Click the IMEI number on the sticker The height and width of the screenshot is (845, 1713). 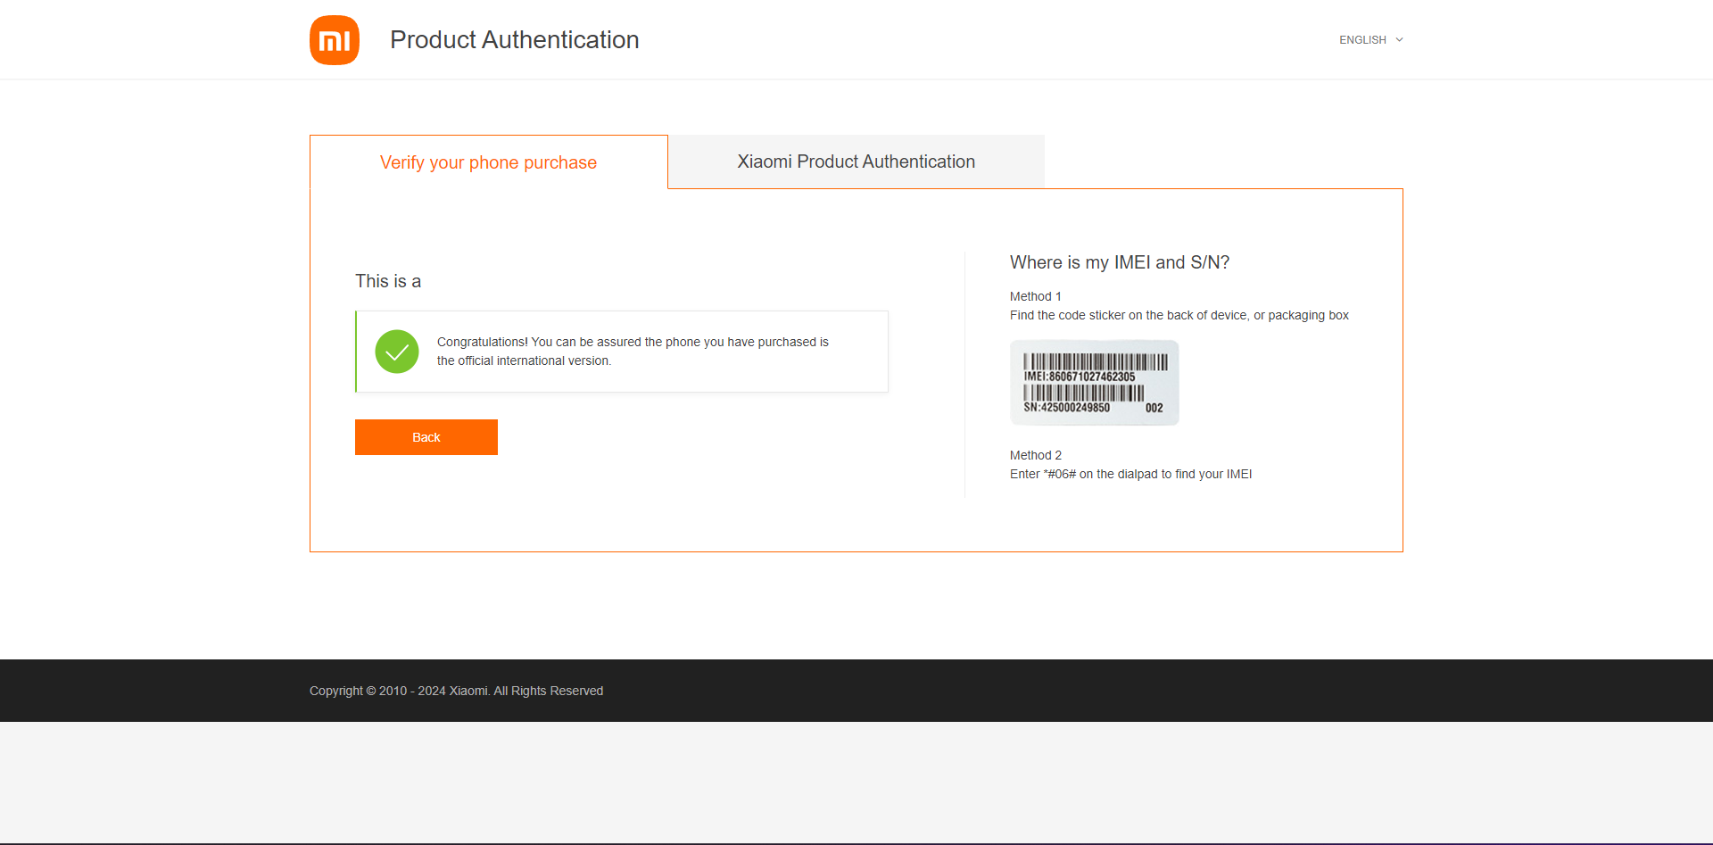click(x=1080, y=377)
